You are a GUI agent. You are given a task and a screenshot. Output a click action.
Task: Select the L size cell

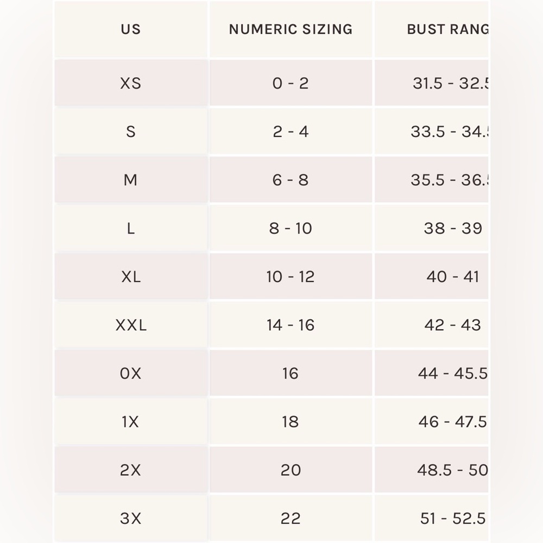[131, 228]
